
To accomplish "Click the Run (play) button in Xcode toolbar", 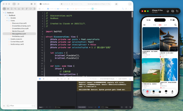I will coord(35,4).
